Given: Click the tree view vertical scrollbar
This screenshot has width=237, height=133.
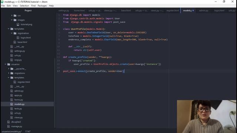Looking at the screenshot, I should pyautogui.click(x=55, y=93).
